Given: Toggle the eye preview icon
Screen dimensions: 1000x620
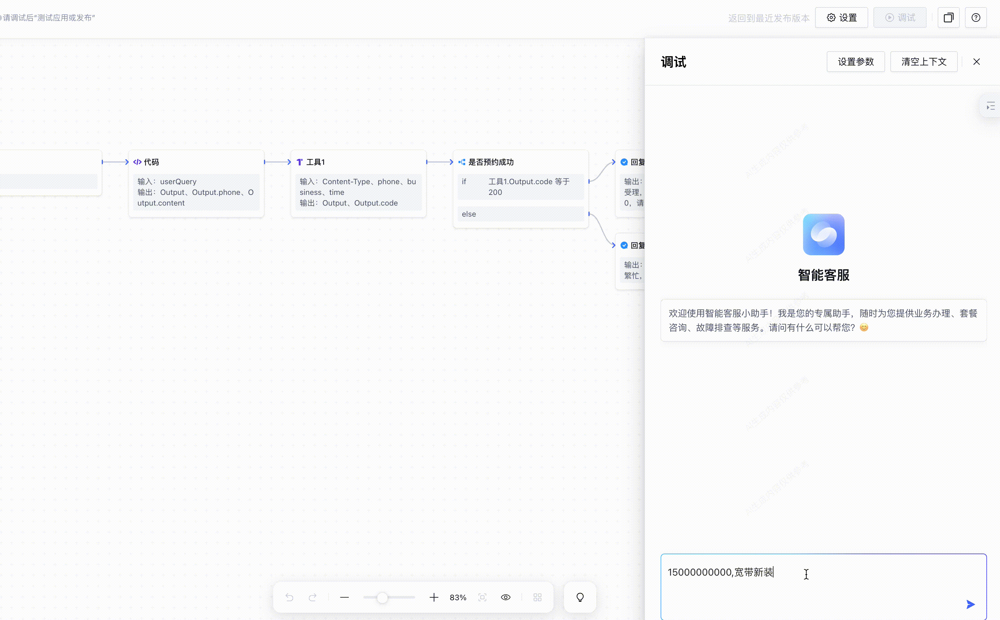Looking at the screenshot, I should coord(506,597).
